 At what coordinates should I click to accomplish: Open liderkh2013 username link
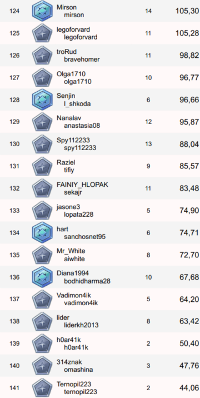click(x=81, y=325)
